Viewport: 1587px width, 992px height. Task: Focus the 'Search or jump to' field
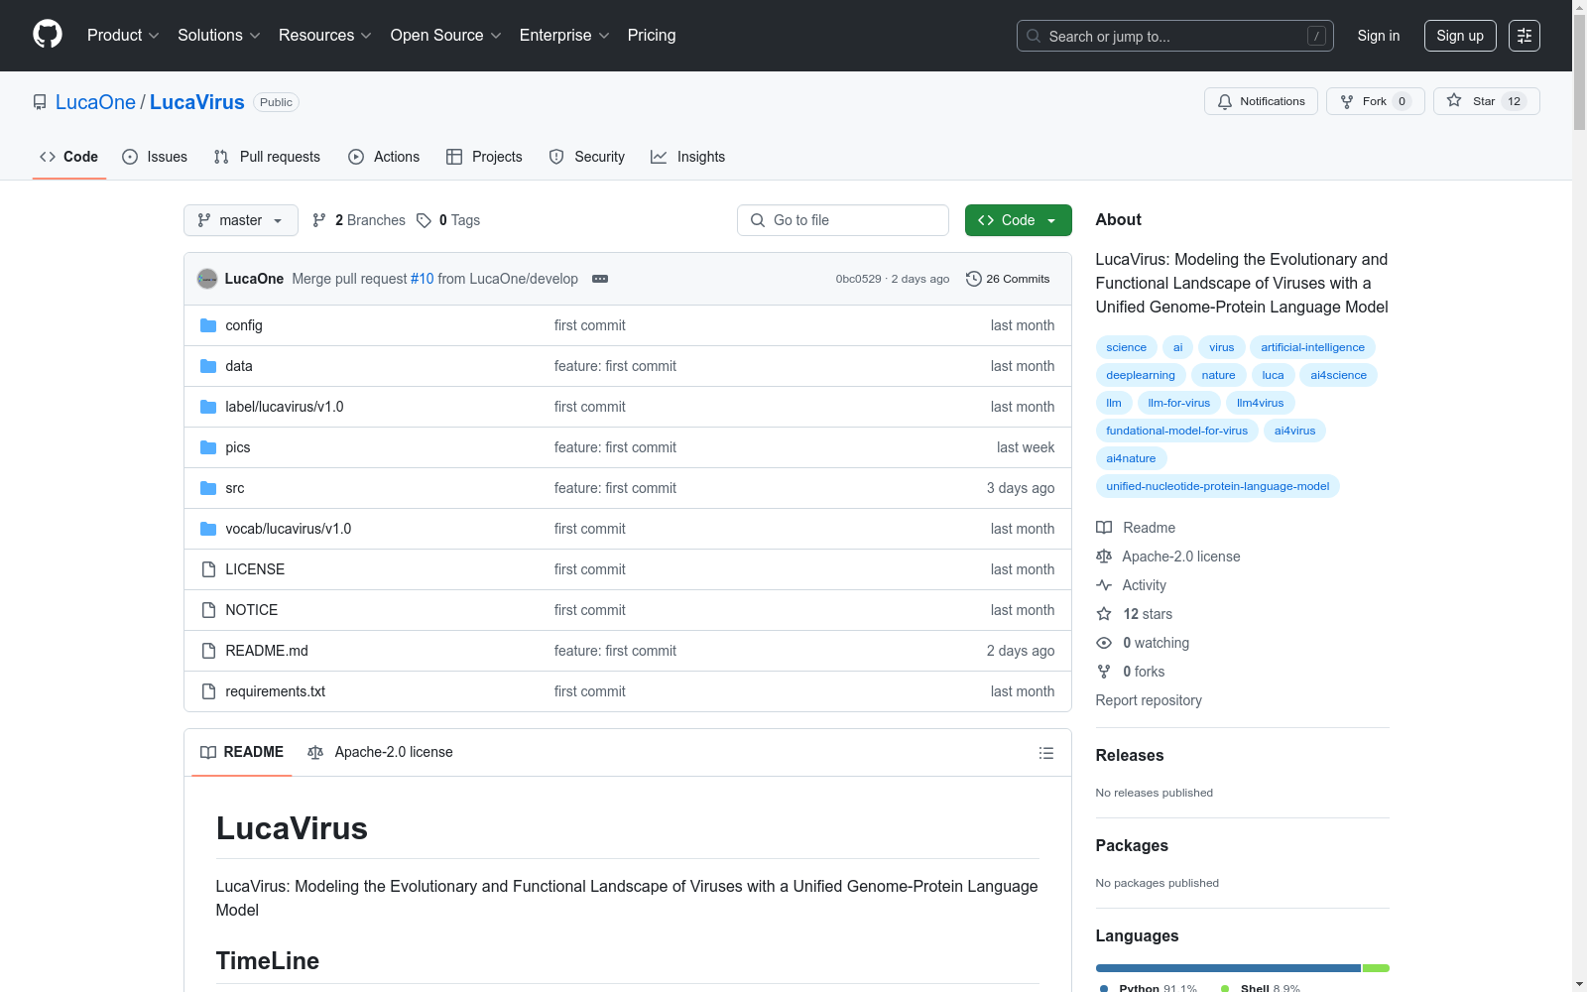point(1175,36)
